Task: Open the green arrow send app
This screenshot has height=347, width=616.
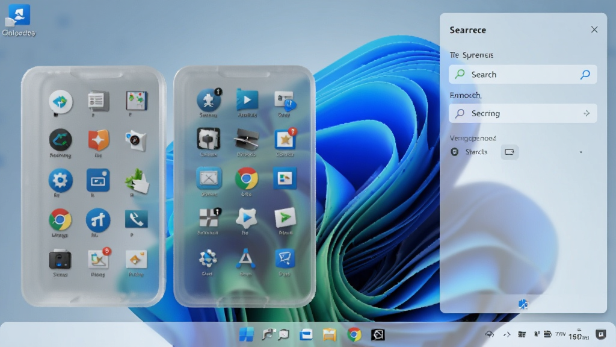Action: [285, 217]
